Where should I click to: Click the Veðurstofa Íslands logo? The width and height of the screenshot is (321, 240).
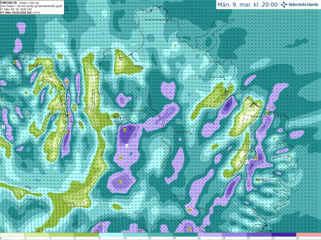[x=299, y=4]
